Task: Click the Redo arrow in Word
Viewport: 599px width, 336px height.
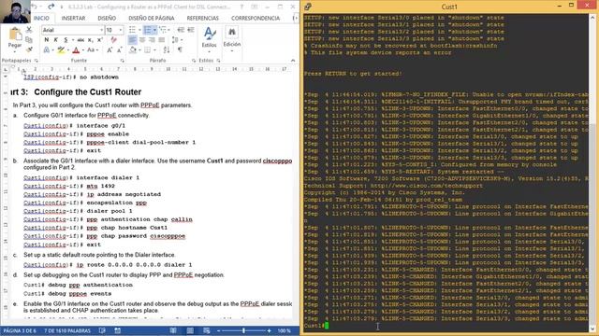Action: click(51, 7)
